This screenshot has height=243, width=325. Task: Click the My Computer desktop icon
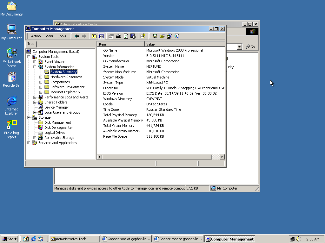pos(11,32)
